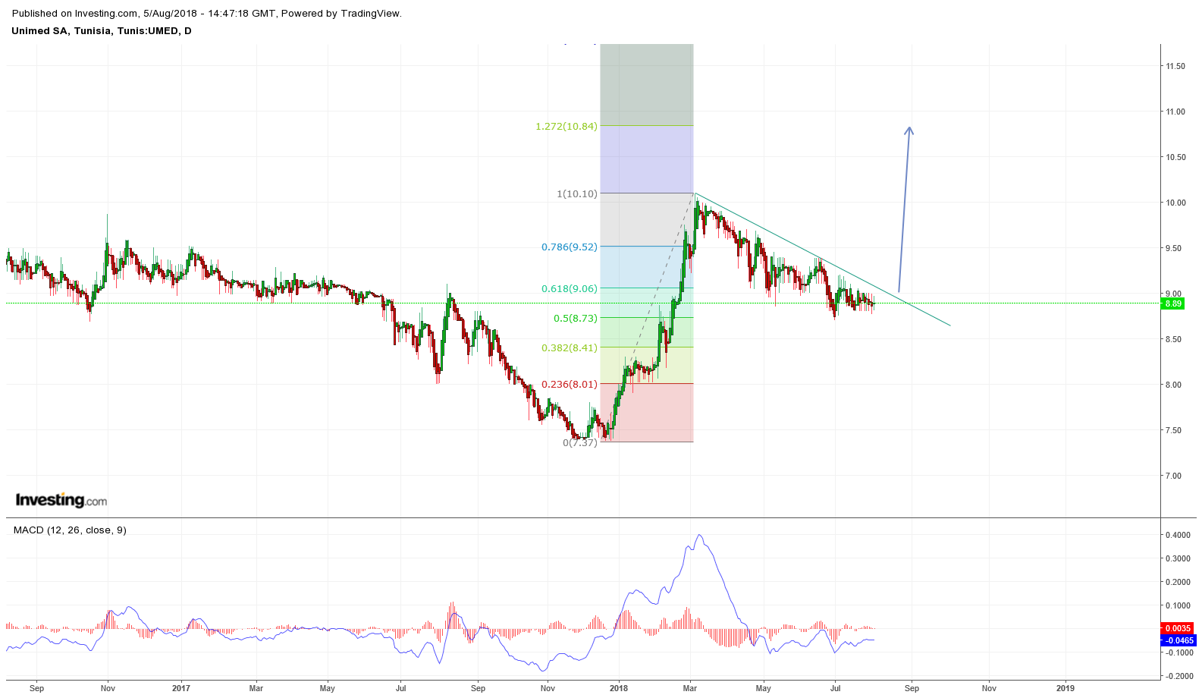Click the 2018 label on time axis

click(619, 688)
